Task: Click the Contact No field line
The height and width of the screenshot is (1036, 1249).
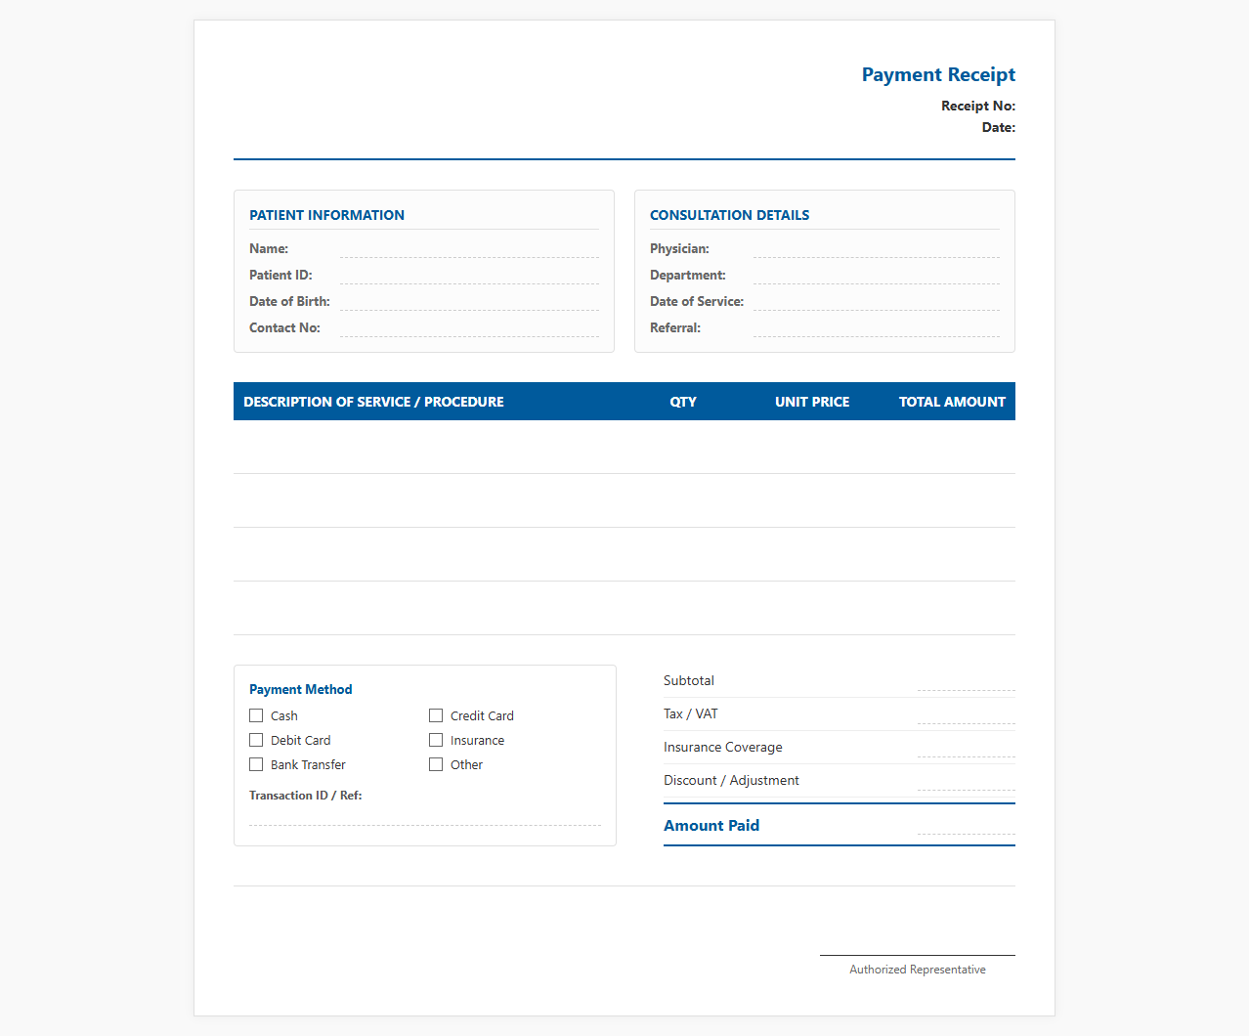Action: click(x=469, y=328)
